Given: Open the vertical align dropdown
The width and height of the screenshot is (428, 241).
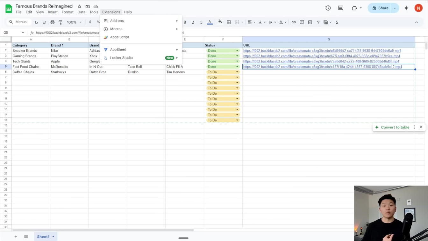Looking at the screenshot, I should click(x=261, y=22).
